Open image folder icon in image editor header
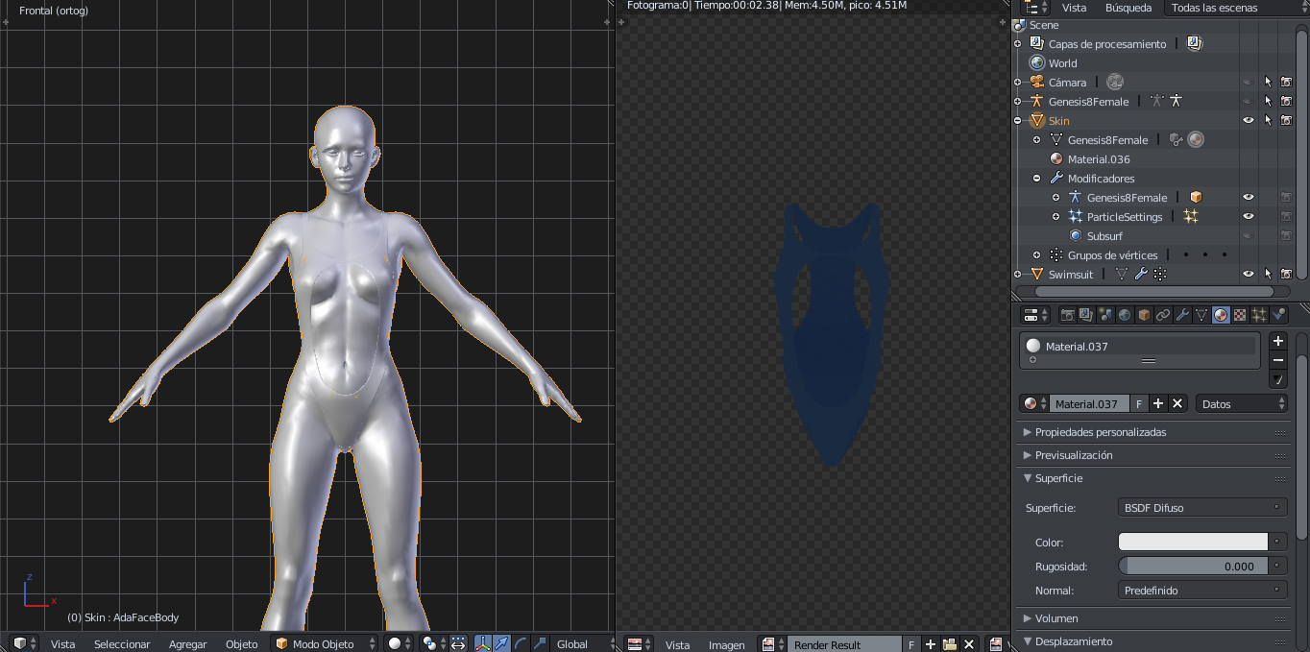Image resolution: width=1310 pixels, height=652 pixels. 950,644
